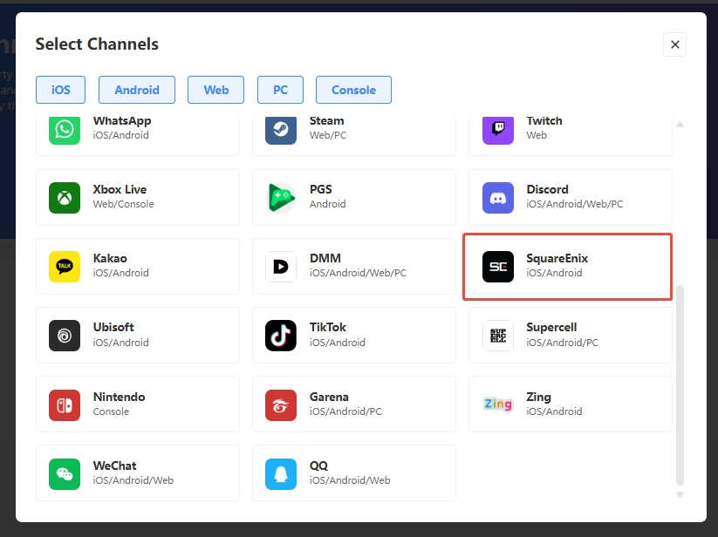Select the Discord logo icon

pos(497,197)
